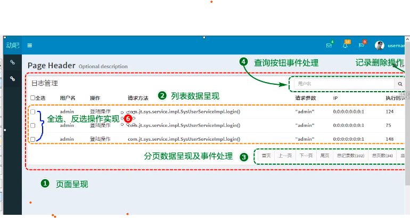Click execution time value 148
The height and width of the screenshot is (218, 410).
tap(390, 139)
